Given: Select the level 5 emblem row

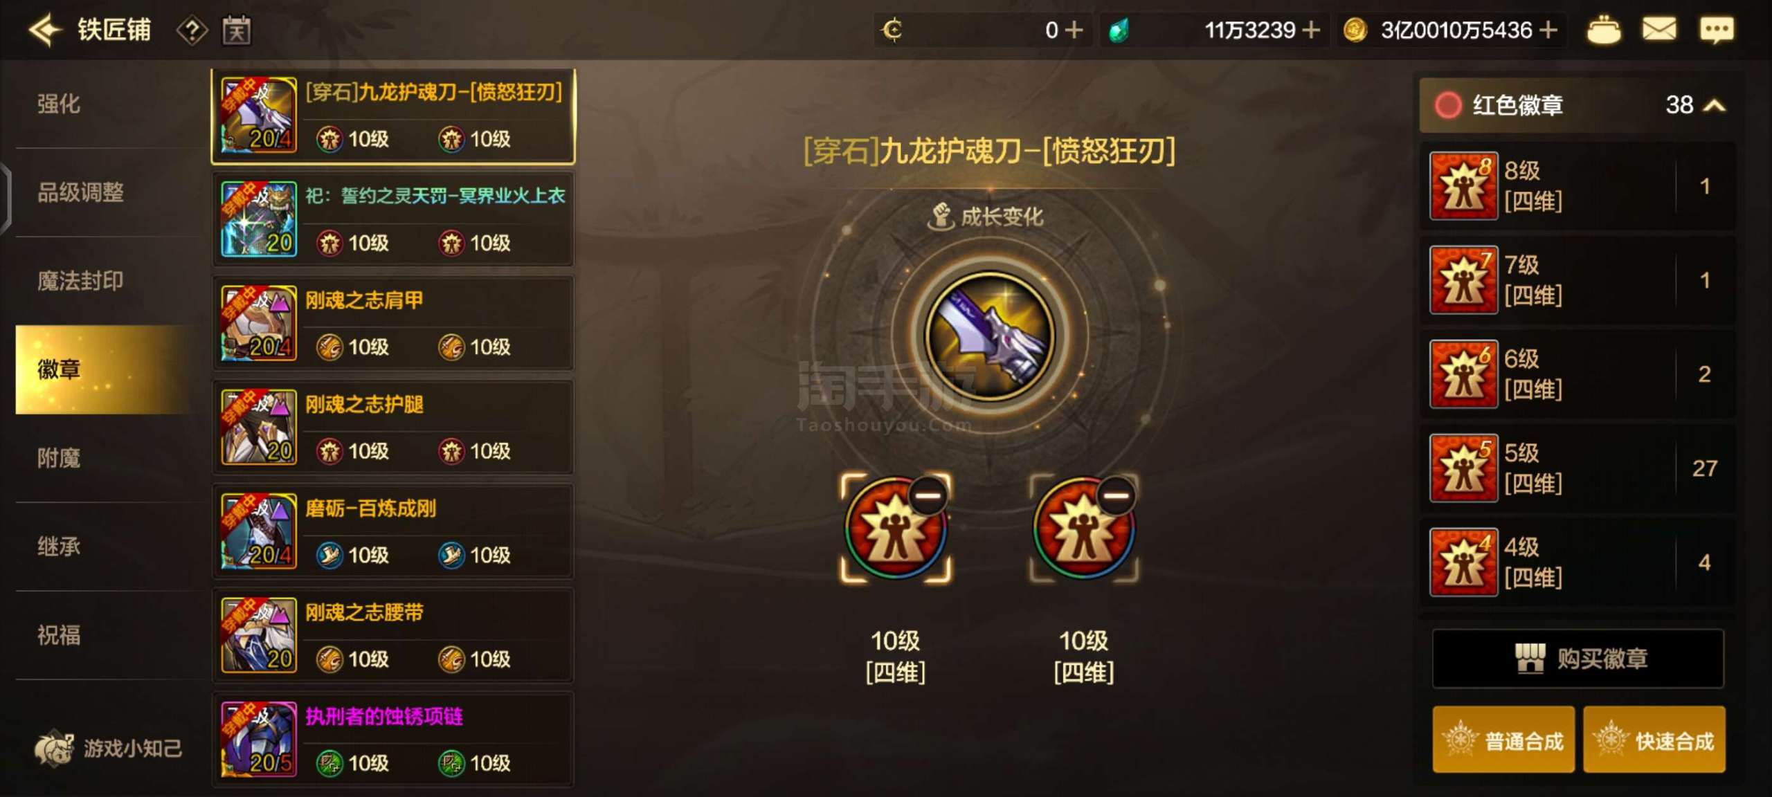Looking at the screenshot, I should coord(1577,468).
